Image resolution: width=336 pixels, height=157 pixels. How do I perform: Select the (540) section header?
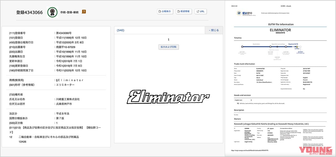point(120,30)
